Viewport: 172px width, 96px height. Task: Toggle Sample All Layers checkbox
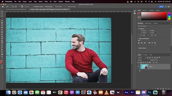pyautogui.click(x=33, y=7)
